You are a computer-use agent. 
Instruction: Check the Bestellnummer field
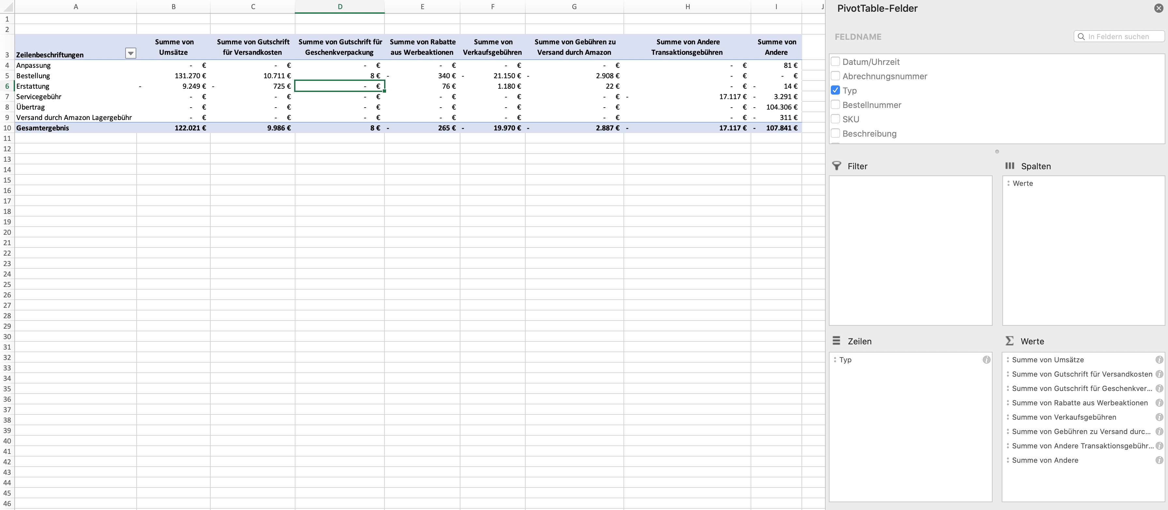835,104
